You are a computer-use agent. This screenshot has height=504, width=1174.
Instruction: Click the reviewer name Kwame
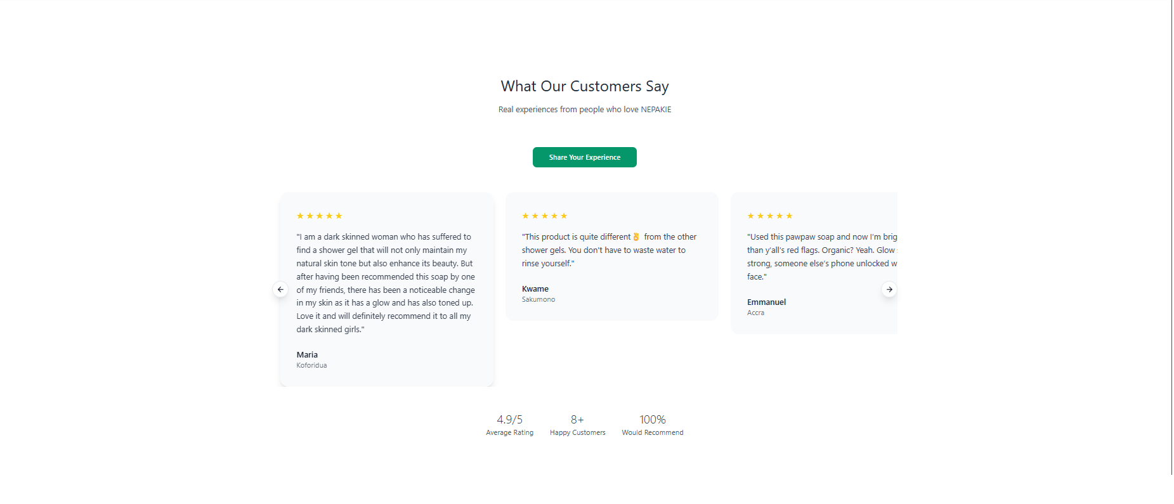click(535, 289)
